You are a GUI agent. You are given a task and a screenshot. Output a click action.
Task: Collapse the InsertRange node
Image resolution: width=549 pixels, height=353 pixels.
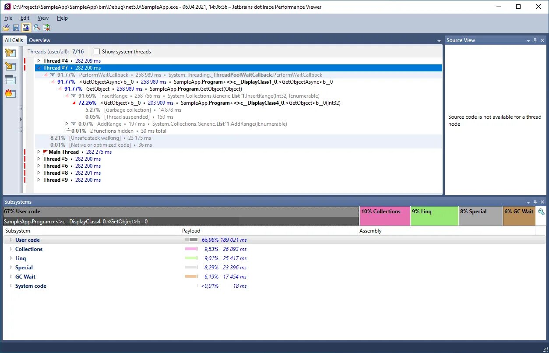coord(67,96)
